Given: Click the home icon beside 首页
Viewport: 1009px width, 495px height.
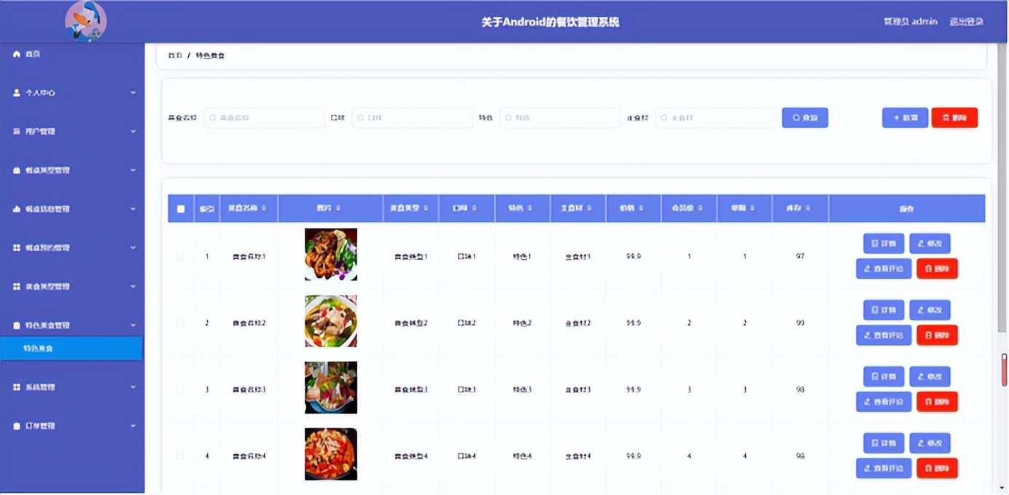Looking at the screenshot, I should [x=16, y=53].
